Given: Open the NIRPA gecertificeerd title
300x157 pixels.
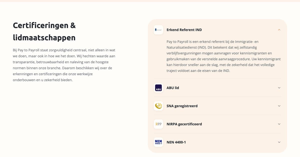Looking at the screenshot, I should click(184, 124).
